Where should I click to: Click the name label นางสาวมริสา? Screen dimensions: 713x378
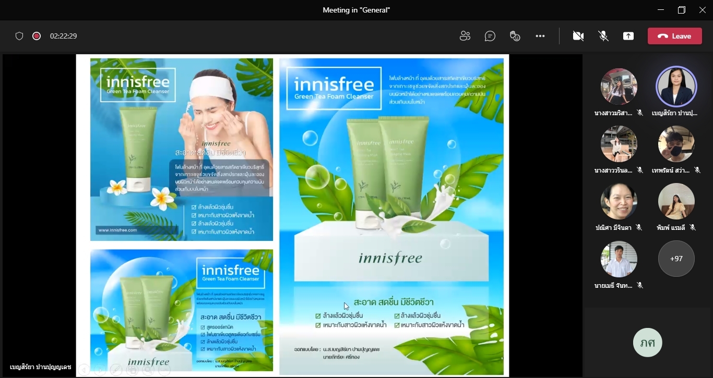coord(613,113)
